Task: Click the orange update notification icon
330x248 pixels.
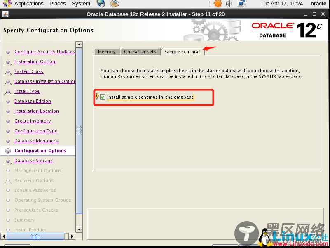Action: pyautogui.click(x=218, y=3)
